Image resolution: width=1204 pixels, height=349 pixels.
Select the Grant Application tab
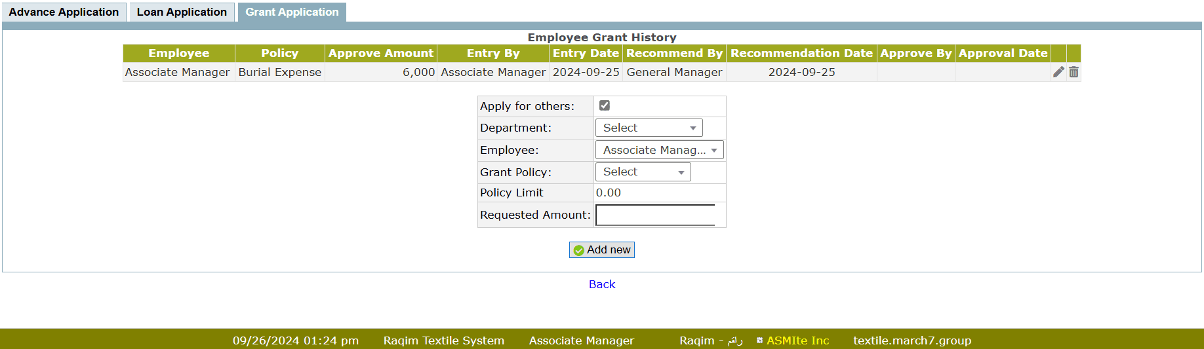pos(292,12)
